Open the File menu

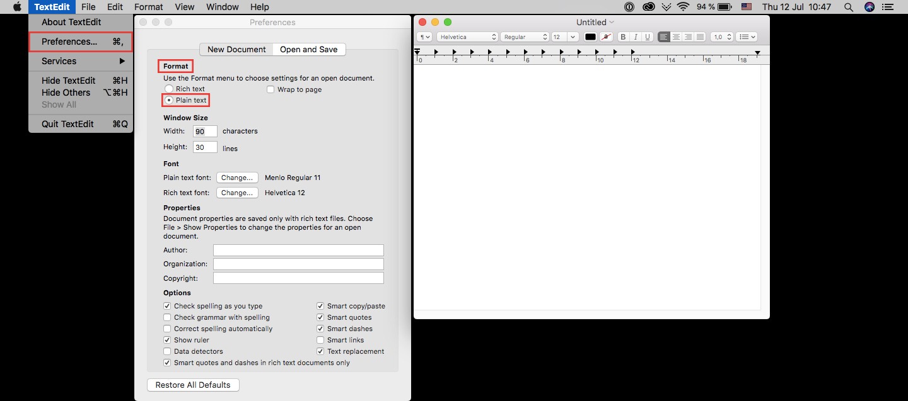pyautogui.click(x=88, y=7)
